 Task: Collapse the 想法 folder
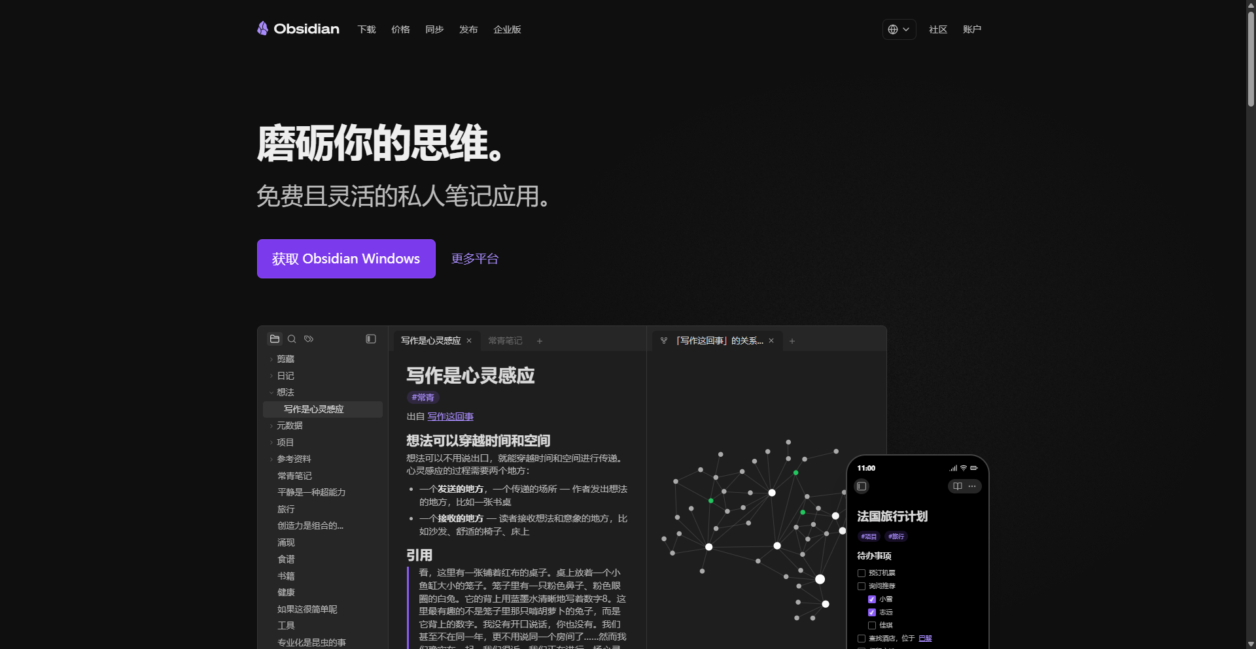(x=285, y=392)
